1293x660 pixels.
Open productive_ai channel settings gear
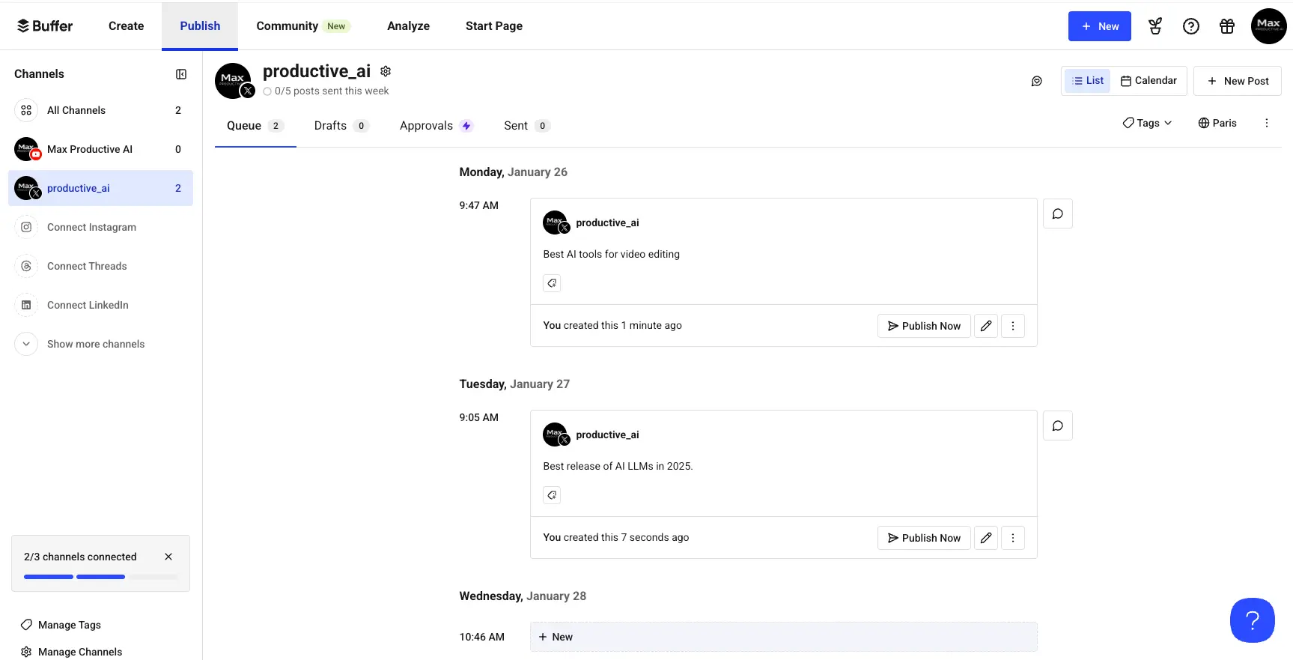pos(386,71)
